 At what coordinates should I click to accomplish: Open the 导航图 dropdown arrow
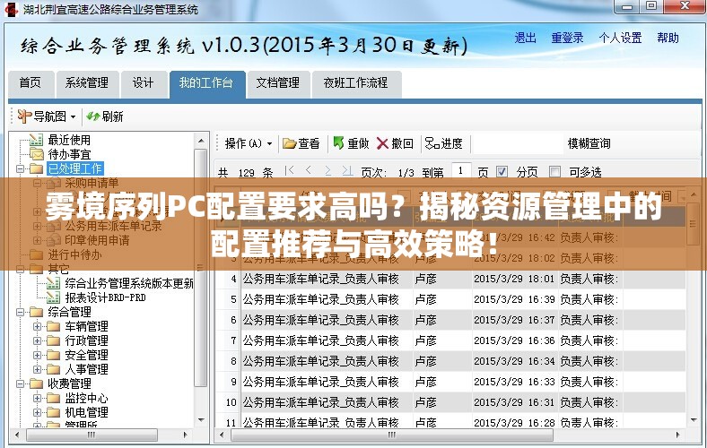click(73, 117)
